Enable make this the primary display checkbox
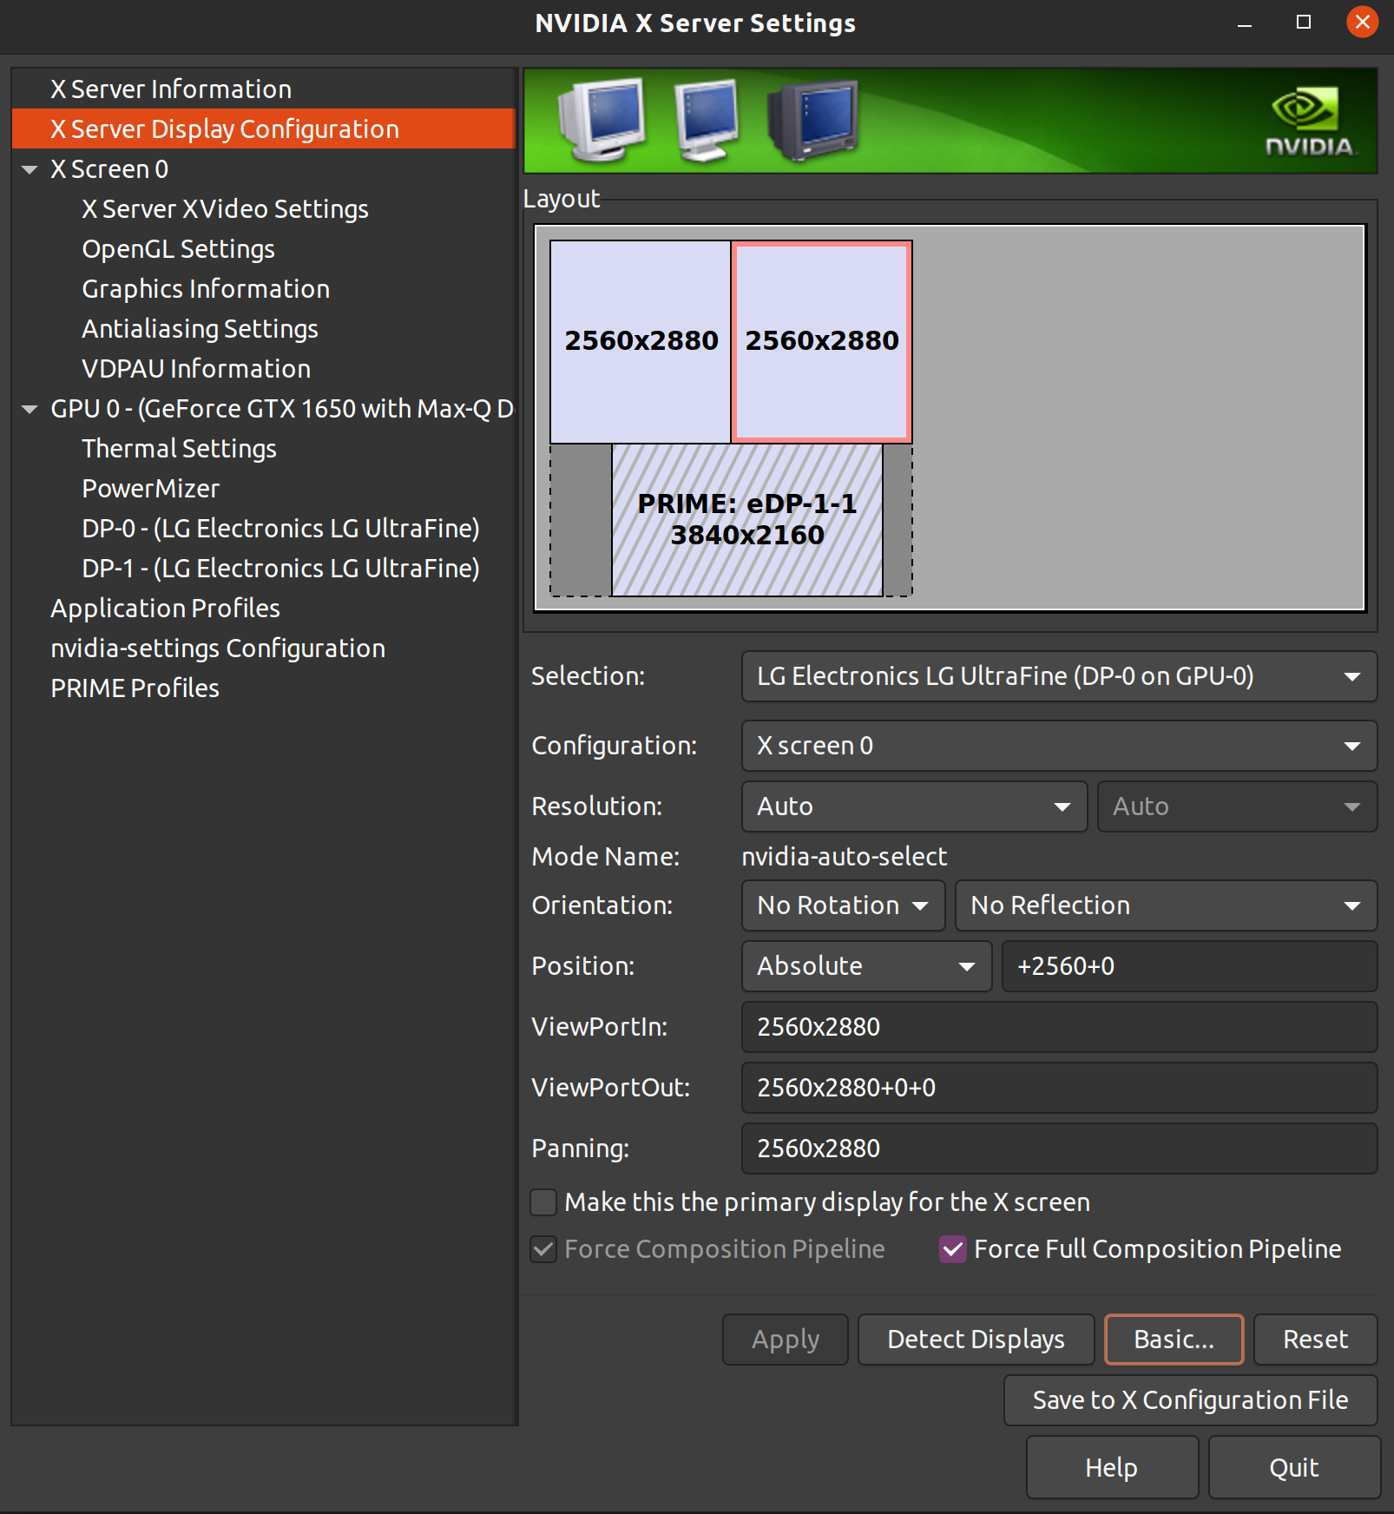This screenshot has height=1514, width=1394. 543,1202
